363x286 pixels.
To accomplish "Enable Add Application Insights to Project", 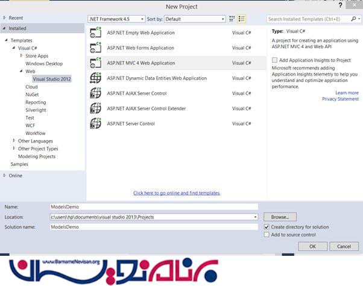I will [x=275, y=60].
